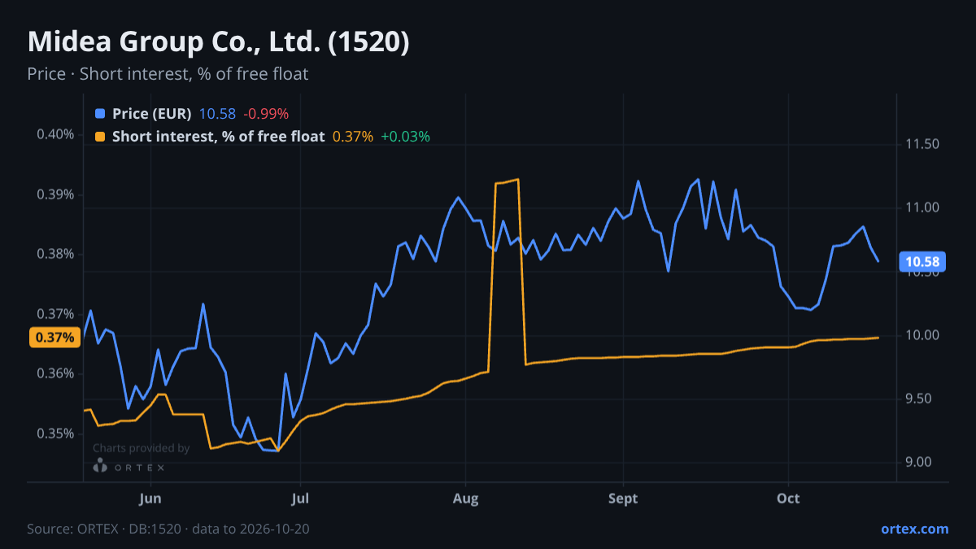The height and width of the screenshot is (549, 976).
Task: Click the 'Charts provided by' caption
Action: (x=142, y=448)
